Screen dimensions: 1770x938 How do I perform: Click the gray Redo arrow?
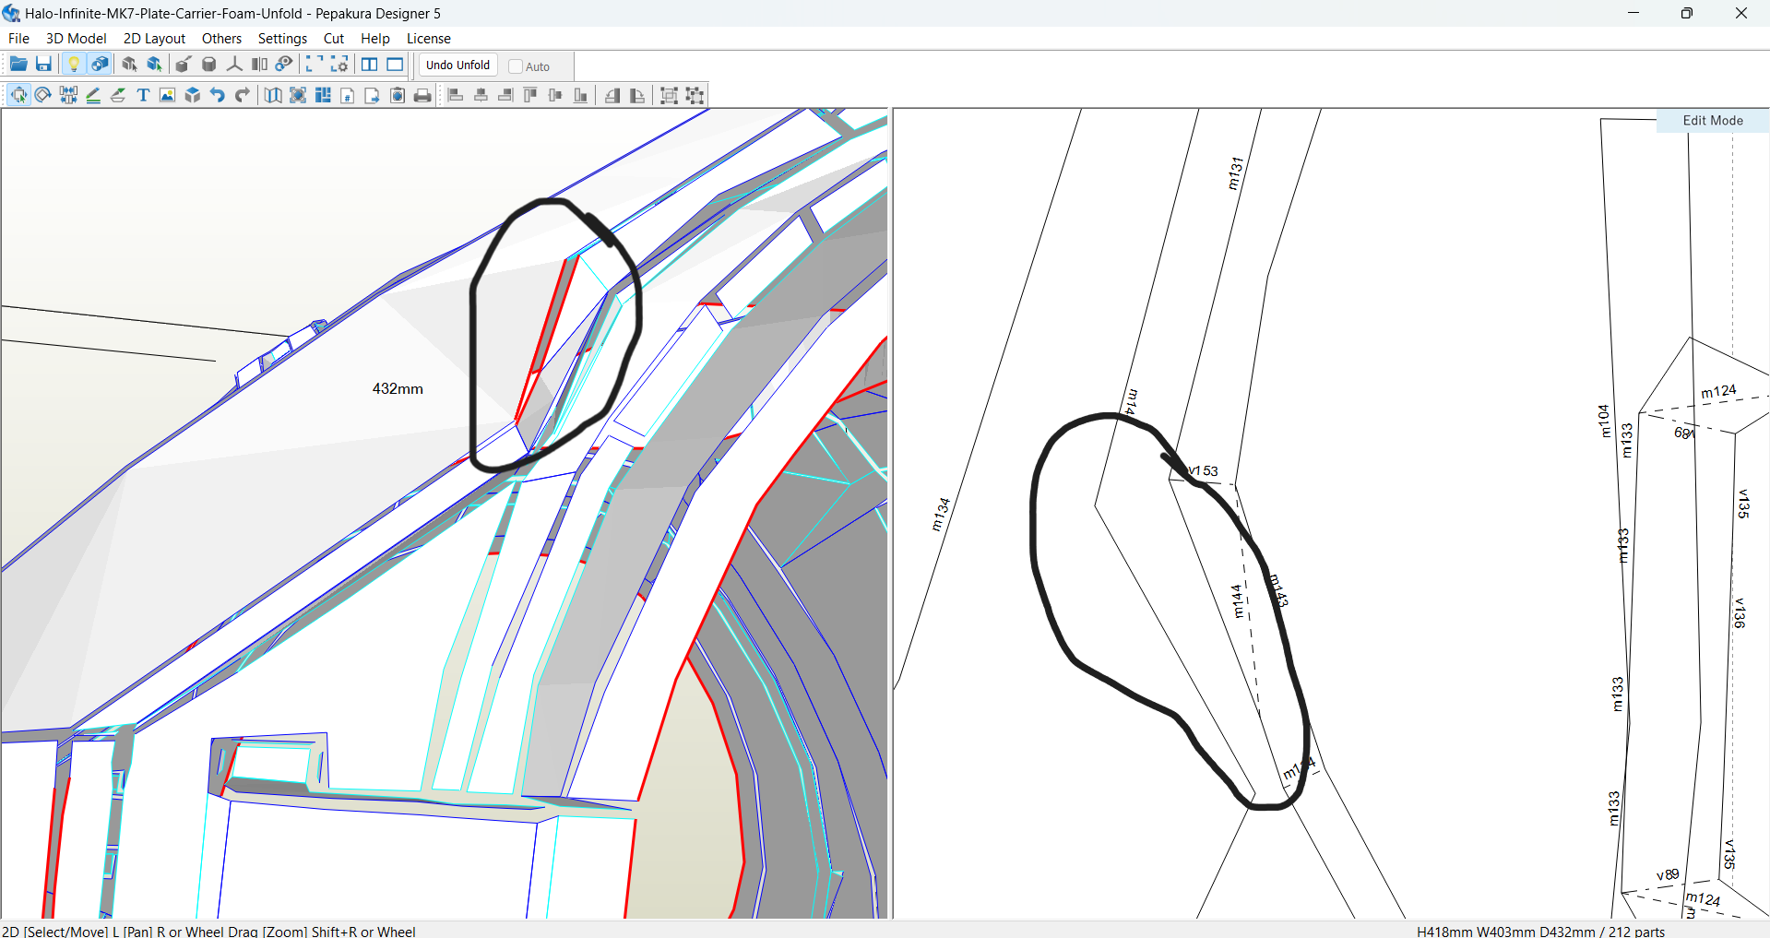pyautogui.click(x=243, y=95)
